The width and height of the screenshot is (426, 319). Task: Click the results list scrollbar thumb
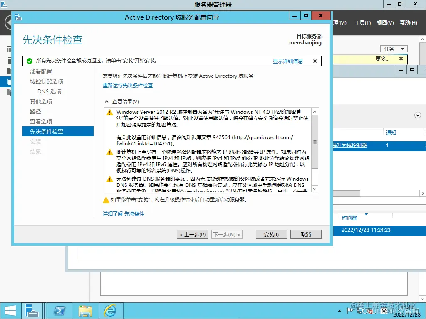(x=315, y=142)
